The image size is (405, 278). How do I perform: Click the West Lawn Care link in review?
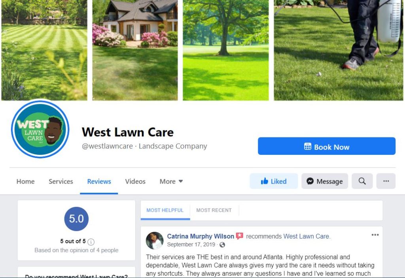[307, 236]
